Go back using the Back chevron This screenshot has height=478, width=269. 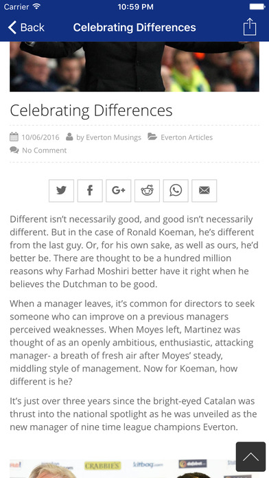(26, 27)
